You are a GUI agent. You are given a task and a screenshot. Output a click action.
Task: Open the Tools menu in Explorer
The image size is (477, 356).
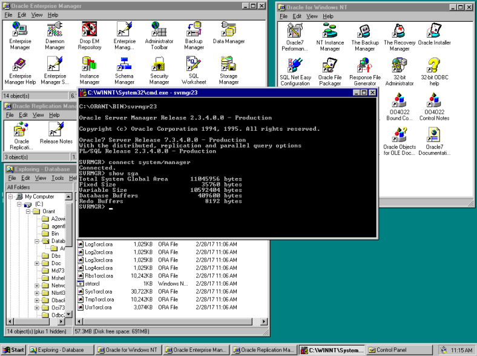point(58,178)
